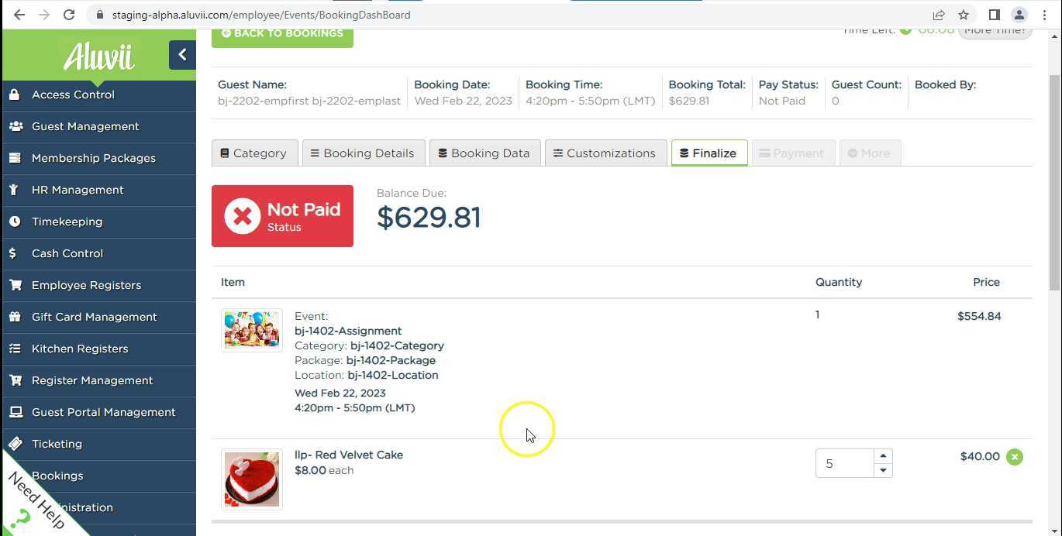
Task: Click the Gift Card Management gift icon
Action: (x=16, y=317)
